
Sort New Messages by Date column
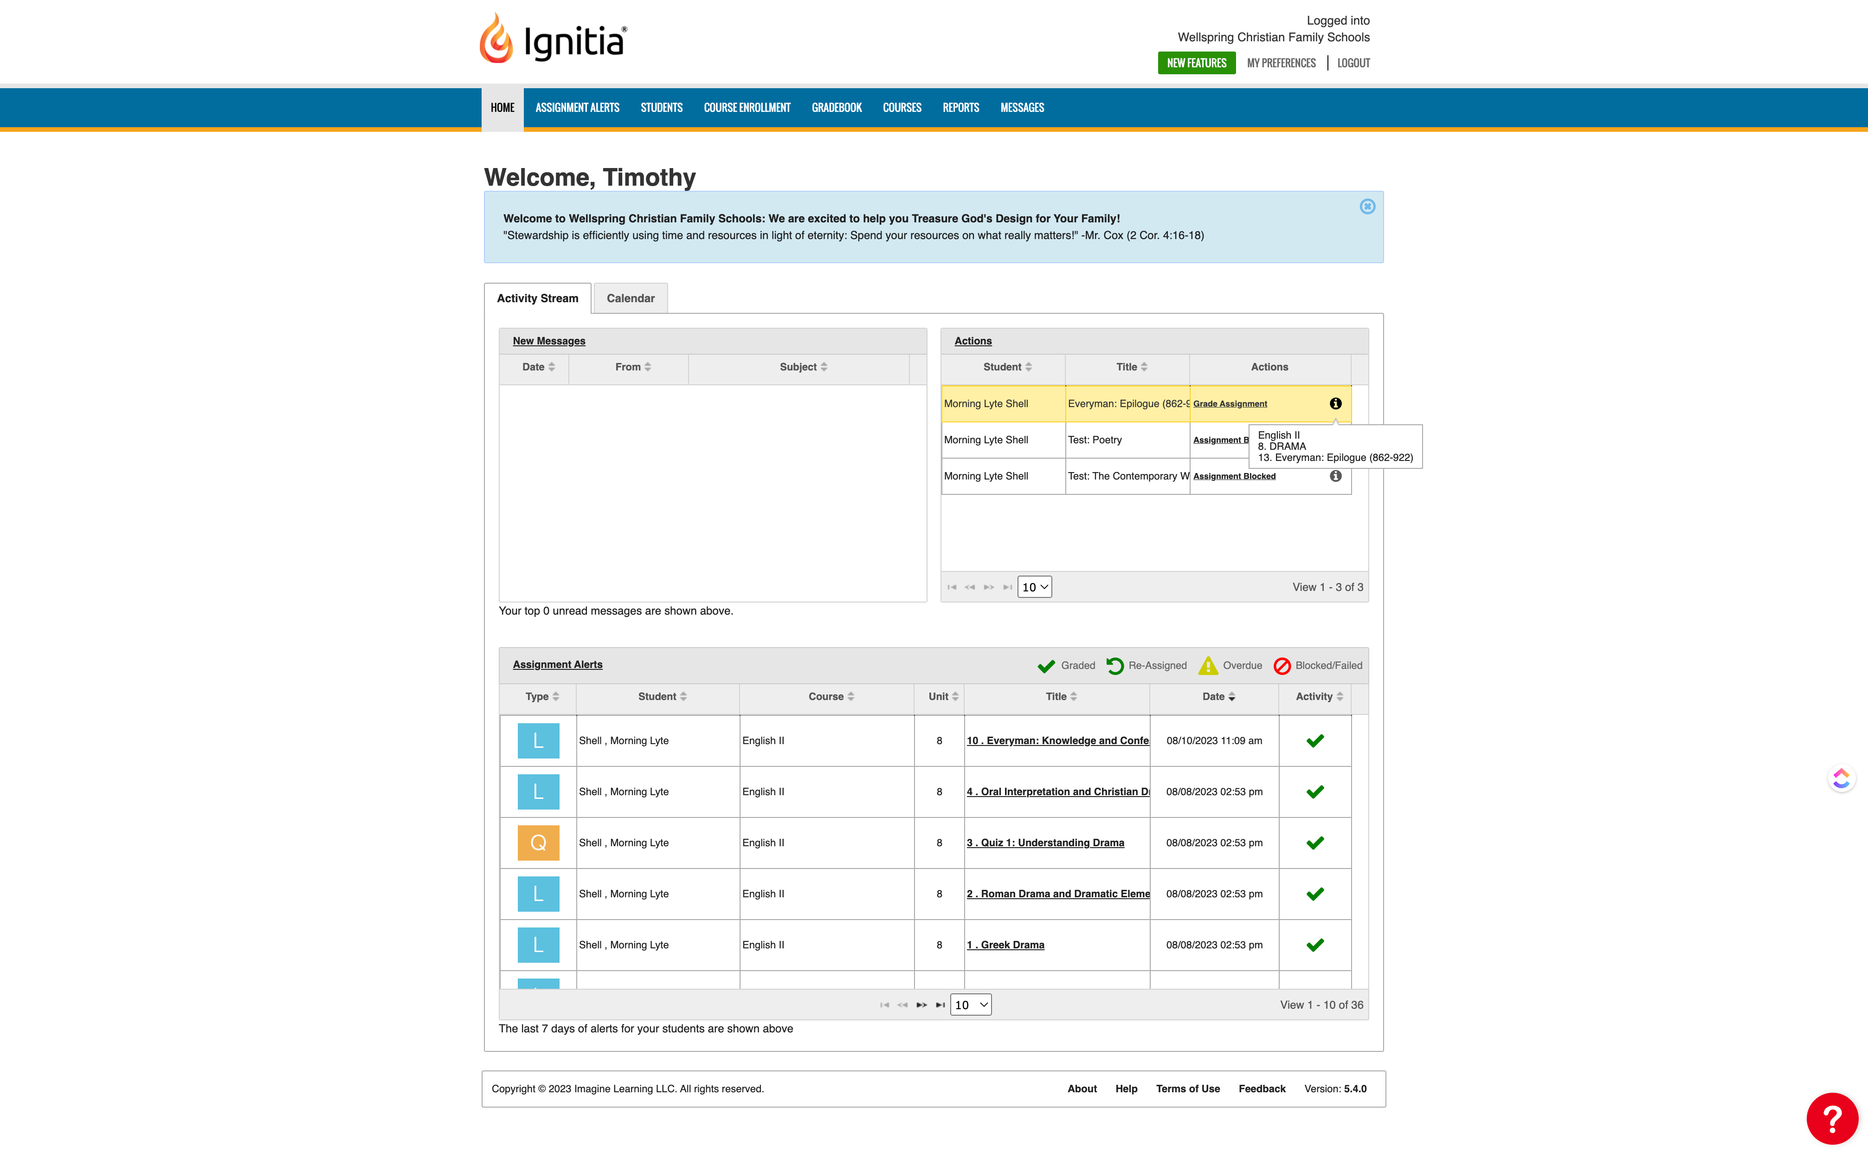click(538, 367)
